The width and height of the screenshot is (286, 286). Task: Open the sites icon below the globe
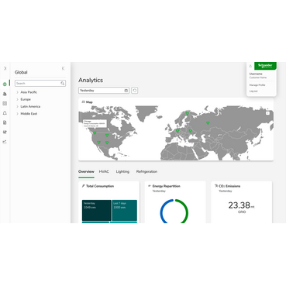click(x=5, y=94)
